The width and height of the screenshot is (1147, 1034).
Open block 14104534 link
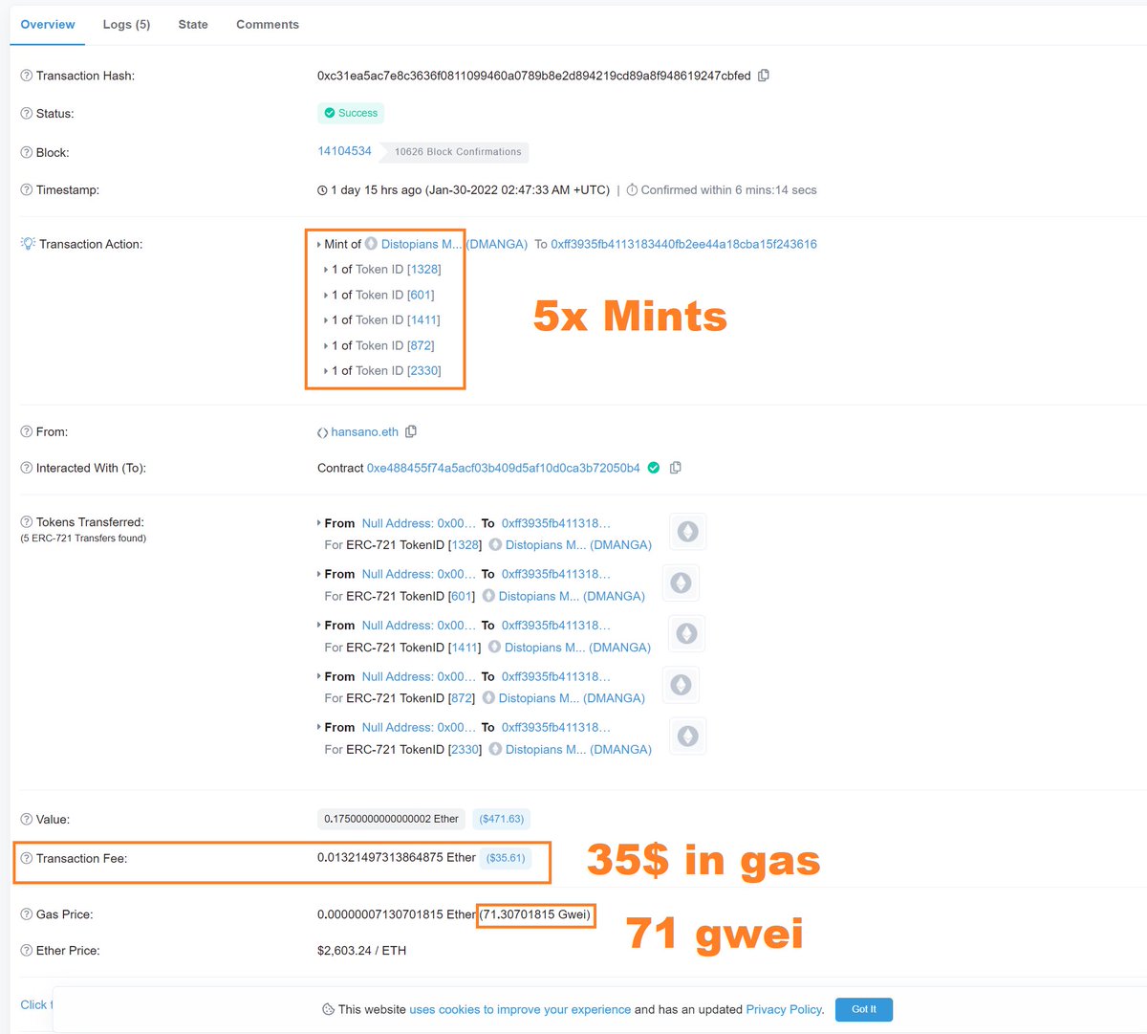coord(344,151)
